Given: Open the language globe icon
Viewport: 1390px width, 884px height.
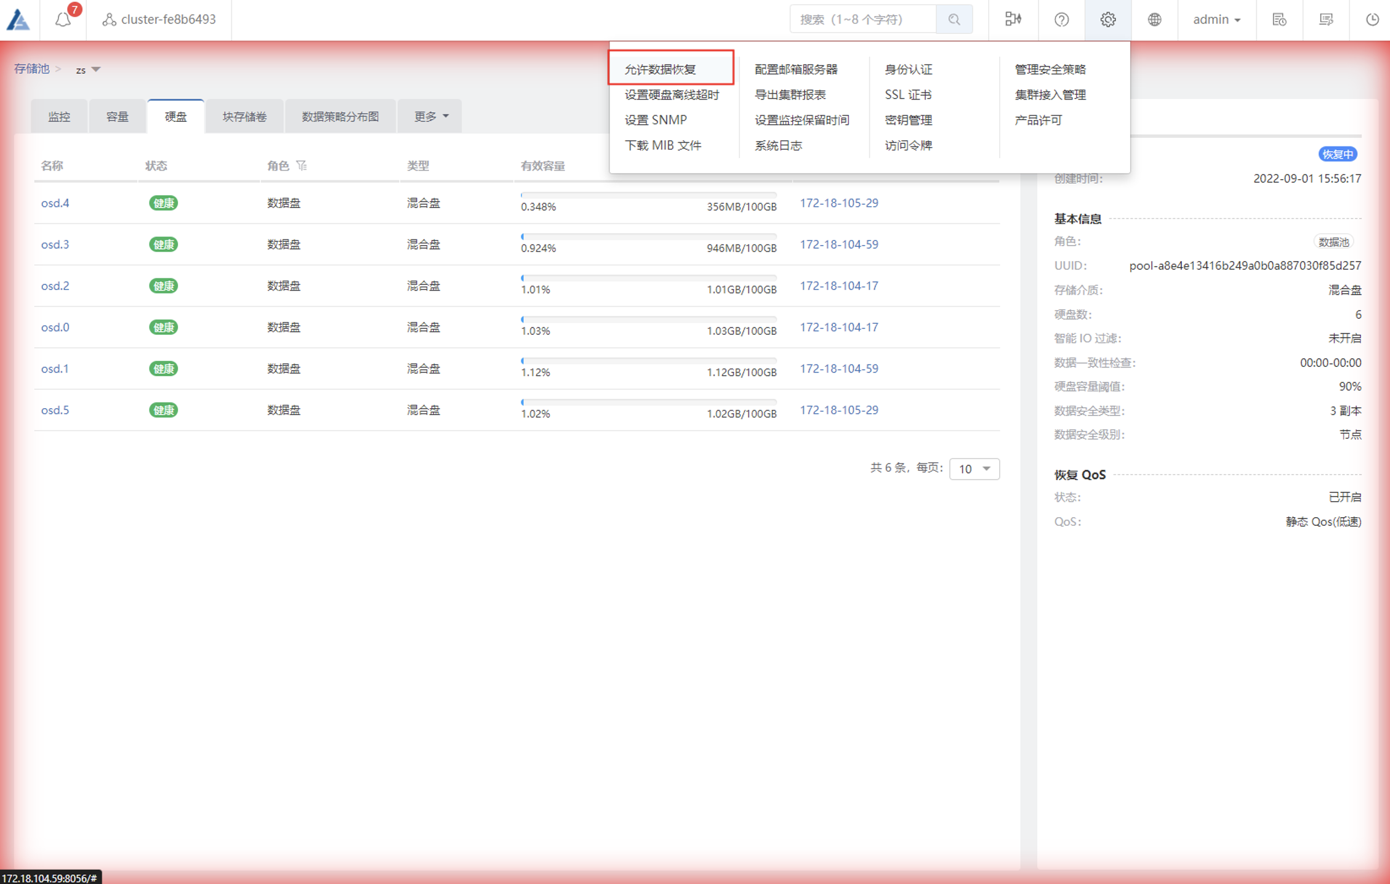Looking at the screenshot, I should click(x=1154, y=20).
